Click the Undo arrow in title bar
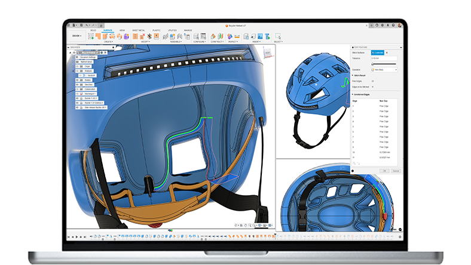The image size is (471, 265). 87,25
